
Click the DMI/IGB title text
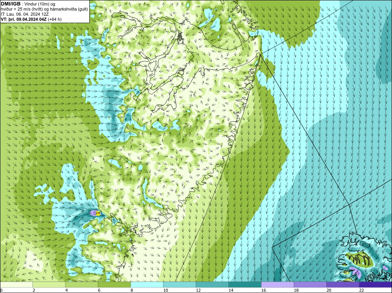tap(11, 4)
